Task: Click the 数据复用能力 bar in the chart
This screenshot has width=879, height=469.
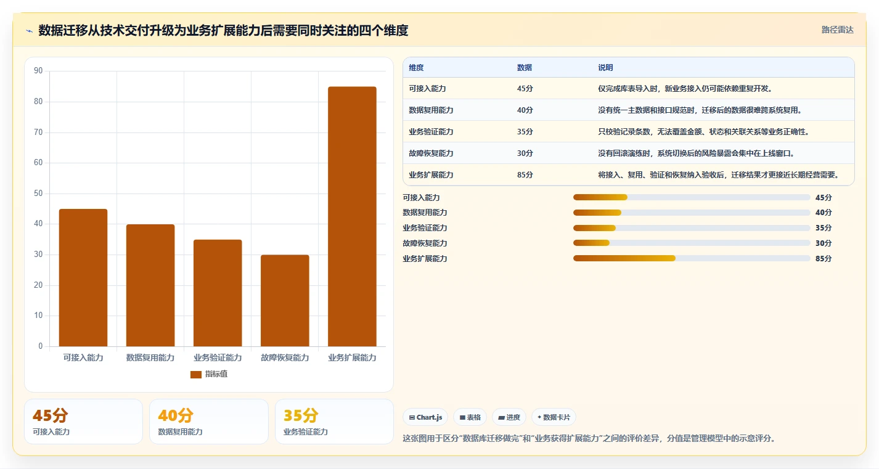Action: coord(150,285)
